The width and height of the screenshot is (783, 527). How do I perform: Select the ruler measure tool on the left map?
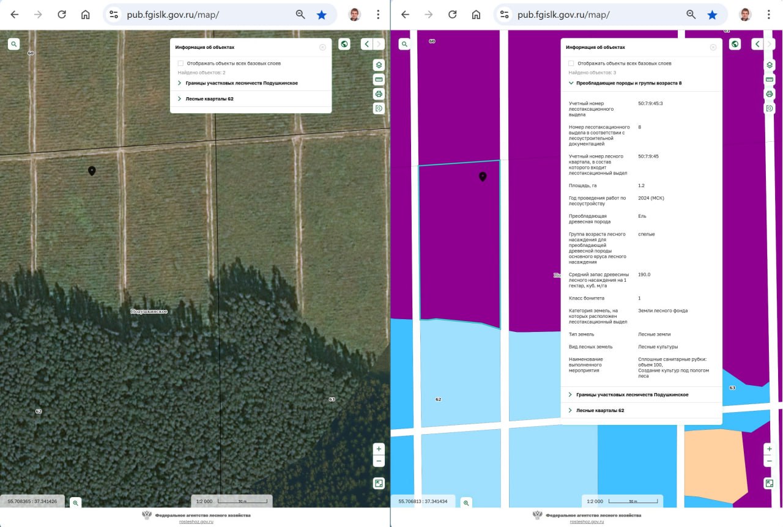(379, 79)
